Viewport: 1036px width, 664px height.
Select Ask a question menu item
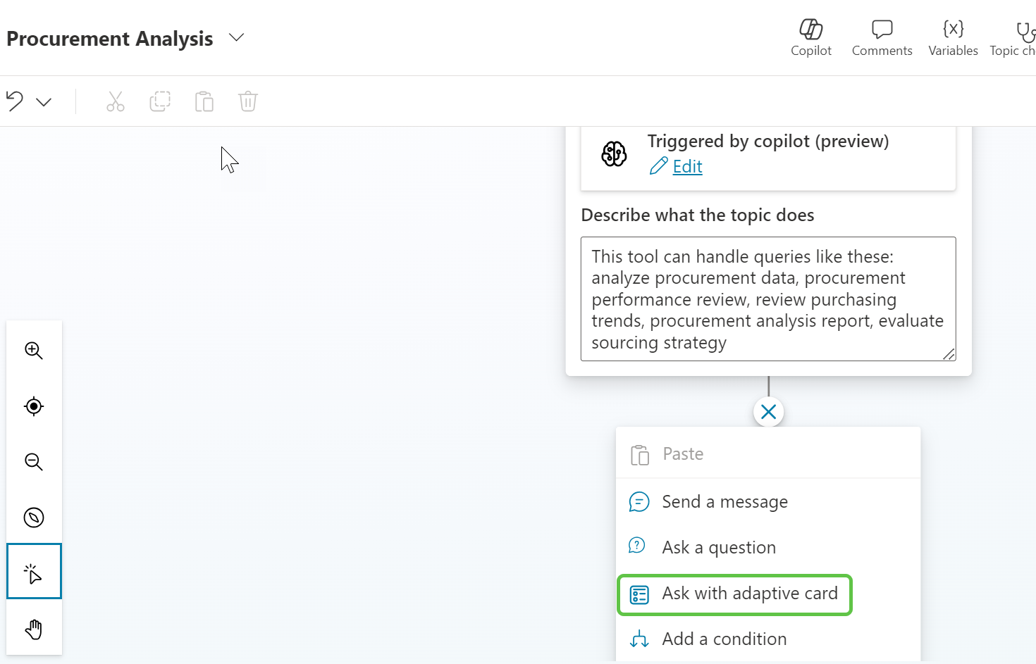pyautogui.click(x=718, y=547)
